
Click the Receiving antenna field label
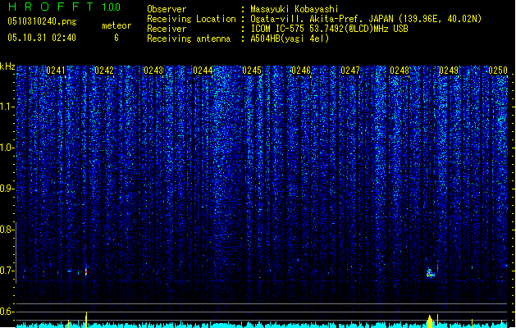189,39
